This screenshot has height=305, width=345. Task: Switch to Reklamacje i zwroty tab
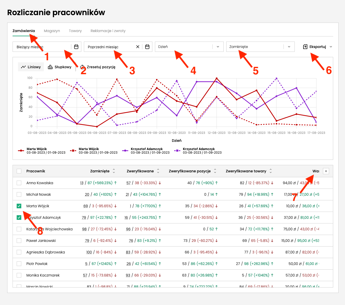pyautogui.click(x=108, y=31)
